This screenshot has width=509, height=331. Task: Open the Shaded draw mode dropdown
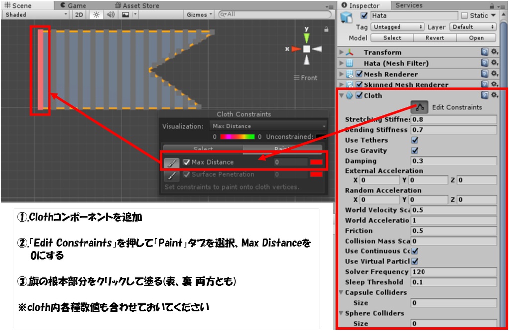(34, 14)
